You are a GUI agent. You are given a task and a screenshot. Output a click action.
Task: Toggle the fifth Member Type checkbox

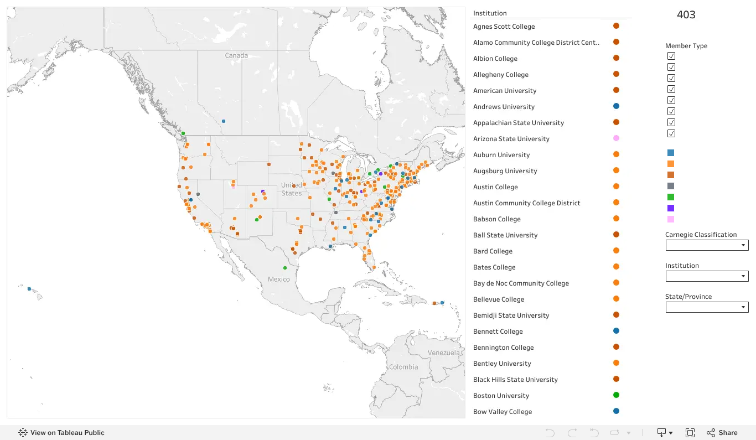click(x=671, y=100)
